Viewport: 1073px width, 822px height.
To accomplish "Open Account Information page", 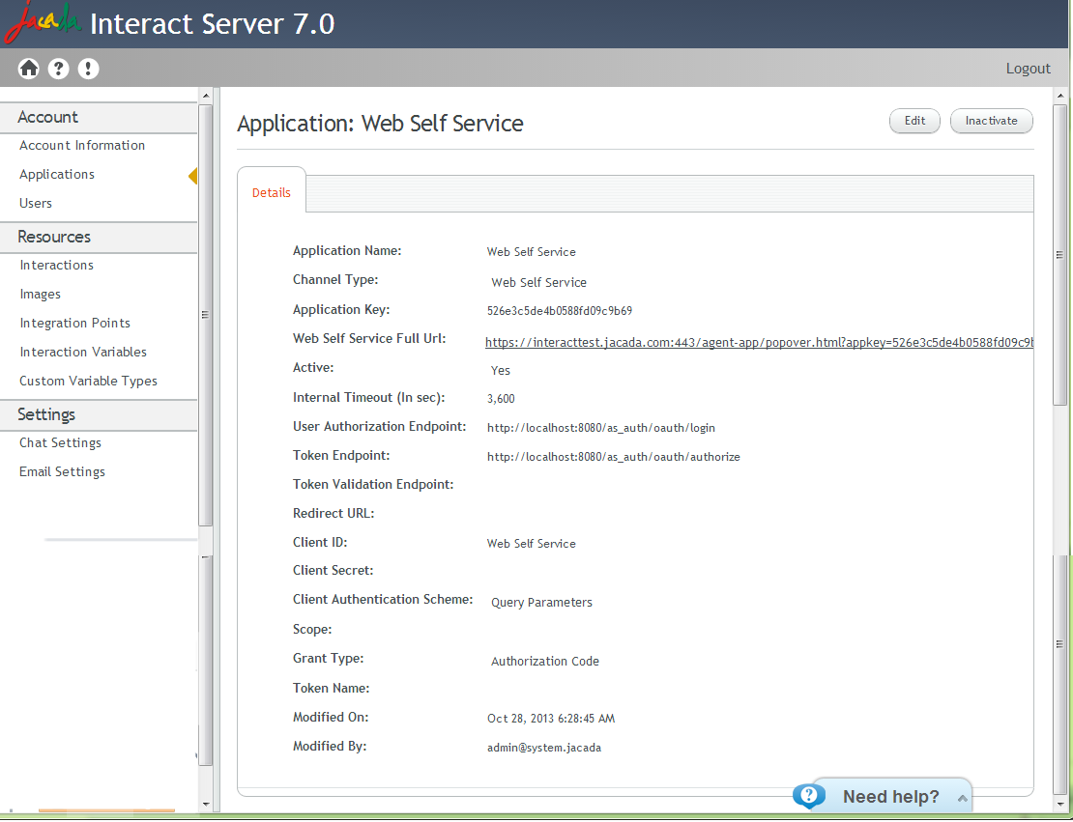I will (82, 146).
